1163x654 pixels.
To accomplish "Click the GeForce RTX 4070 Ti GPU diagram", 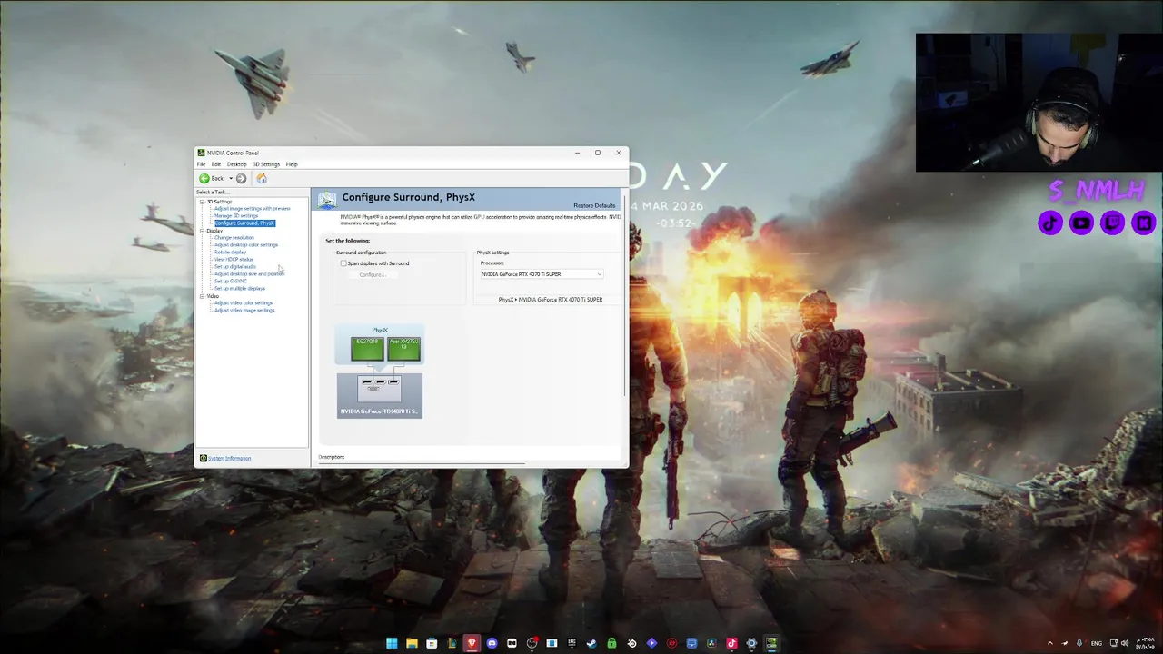I will (x=380, y=396).
